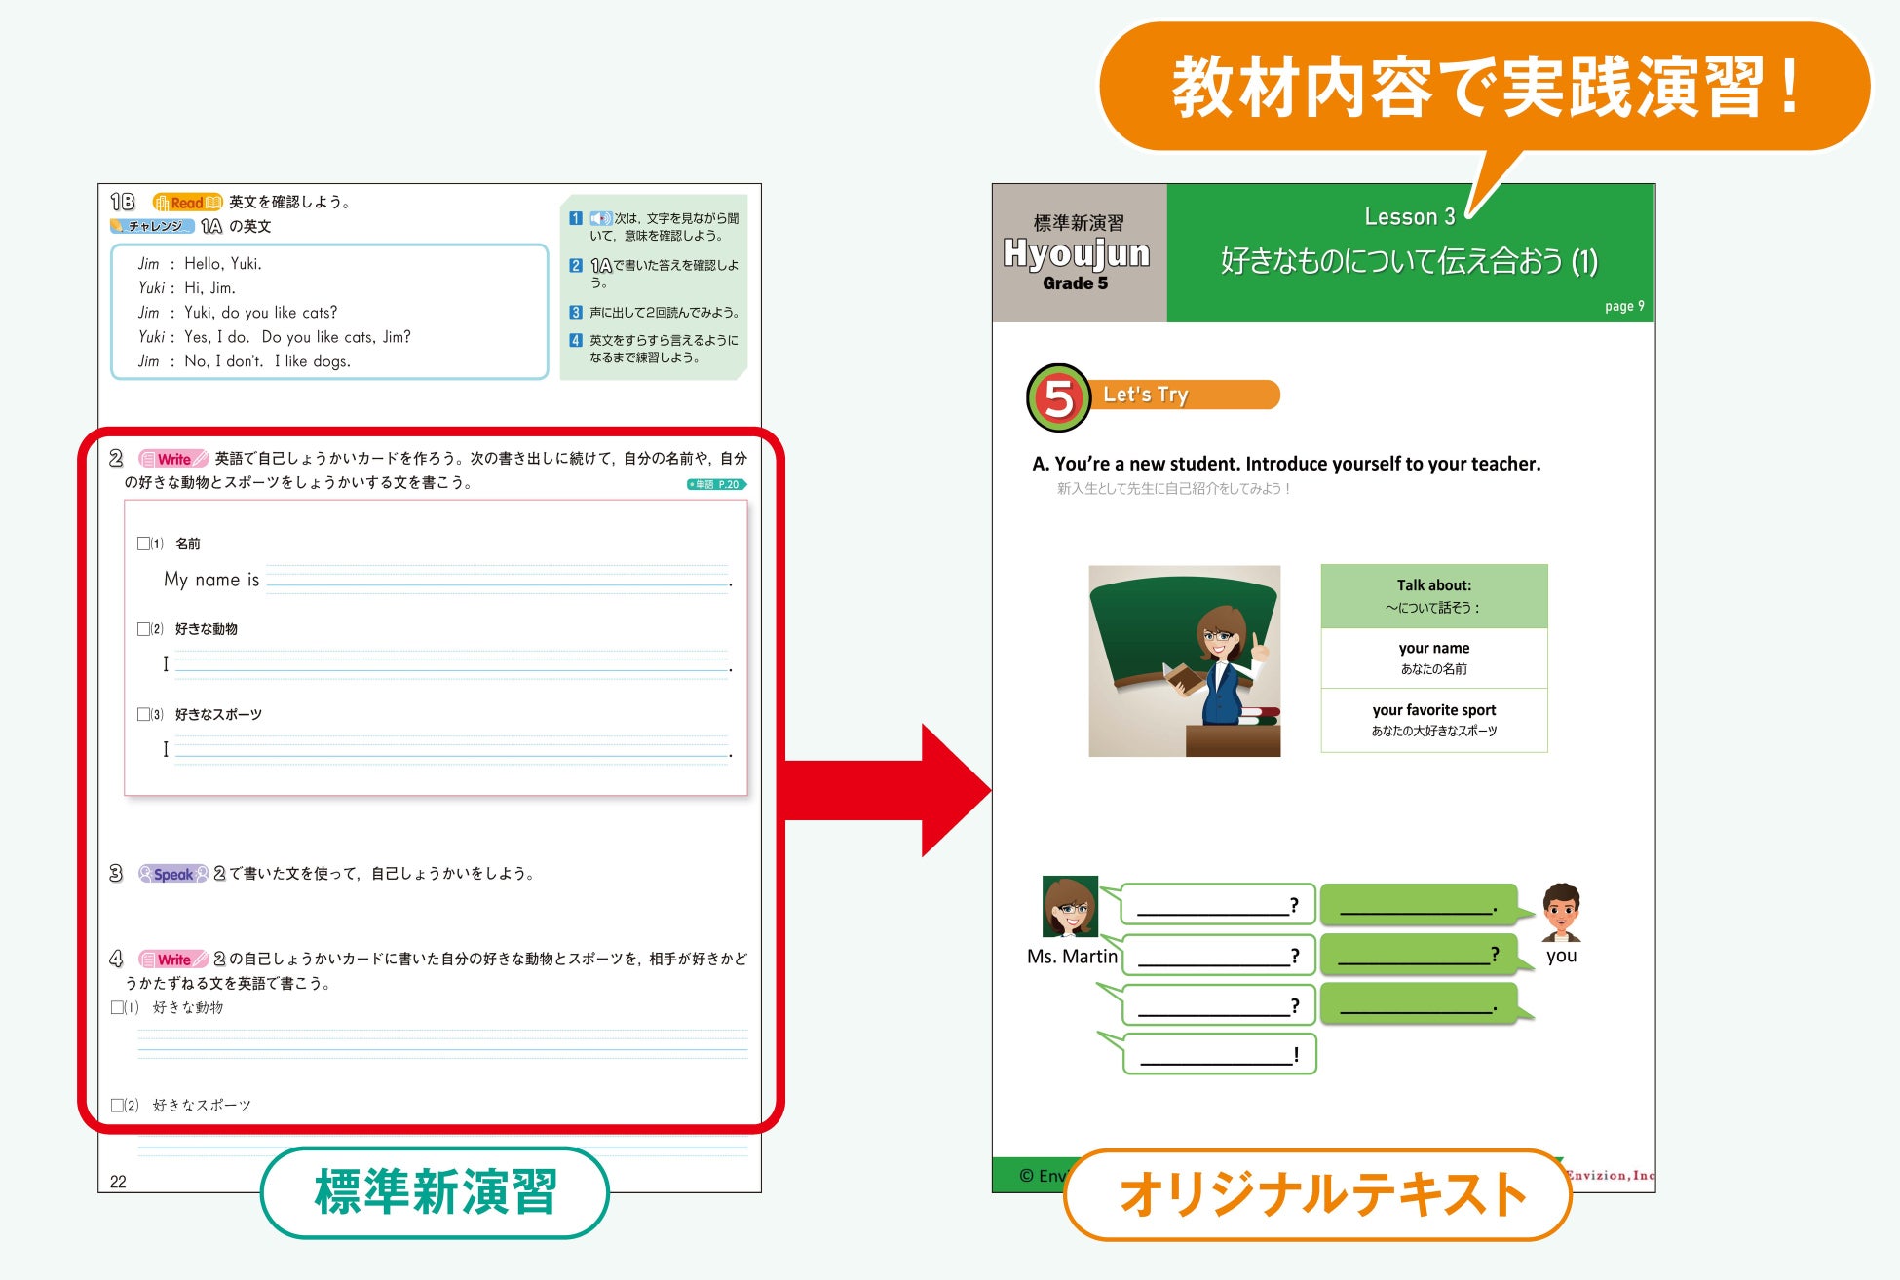Click the teacher at blackboard illustration

pyautogui.click(x=1184, y=661)
